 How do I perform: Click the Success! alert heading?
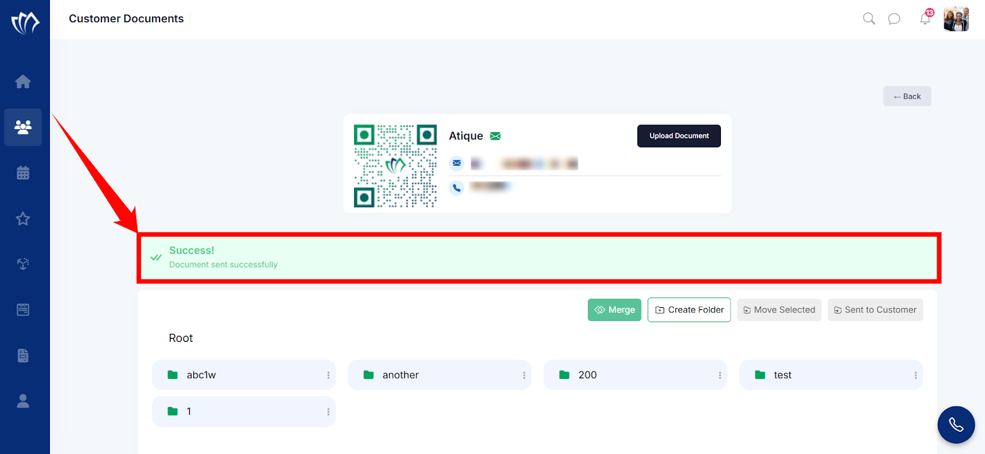pos(192,250)
